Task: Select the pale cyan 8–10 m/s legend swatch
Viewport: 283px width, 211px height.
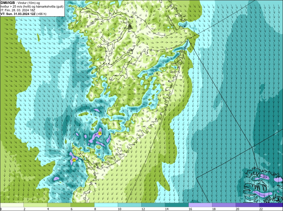Action: [106, 205]
